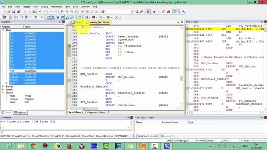Click the editor vertical scrollbar thumb

[x=181, y=79]
